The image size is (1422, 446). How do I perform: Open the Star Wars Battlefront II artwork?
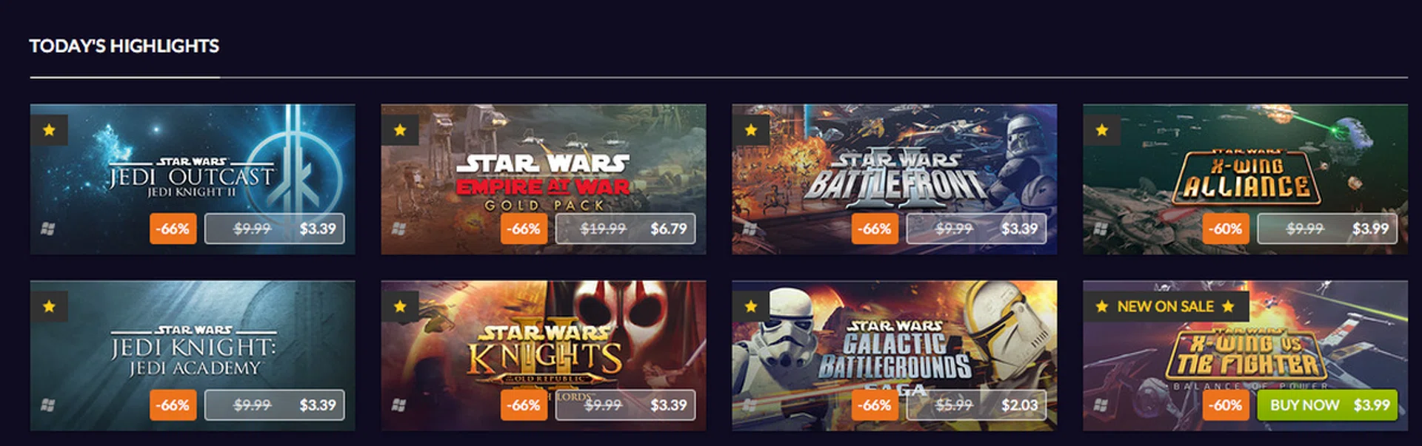(895, 179)
